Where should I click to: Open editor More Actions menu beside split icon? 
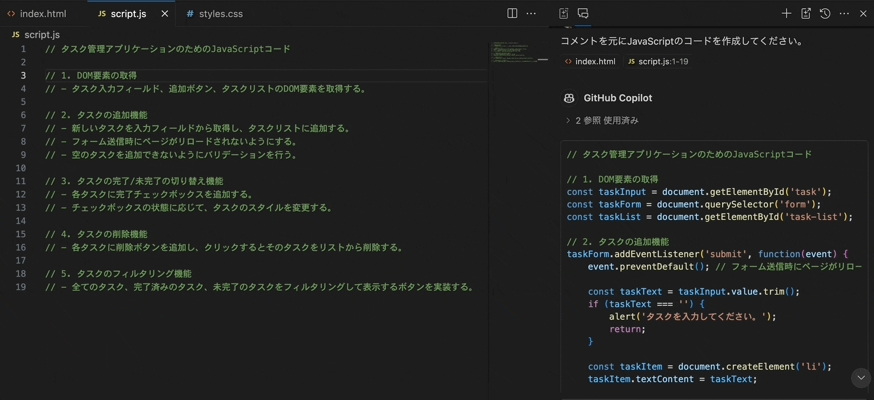(531, 14)
